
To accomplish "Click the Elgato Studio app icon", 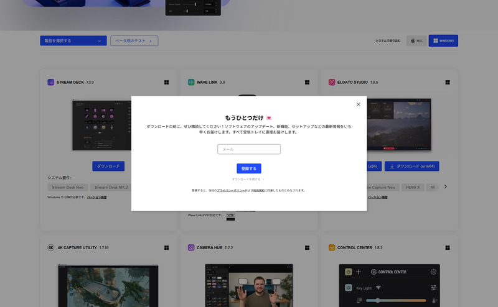I will 332,82.
